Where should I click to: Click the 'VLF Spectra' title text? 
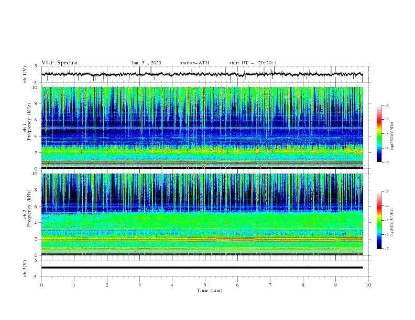point(59,63)
